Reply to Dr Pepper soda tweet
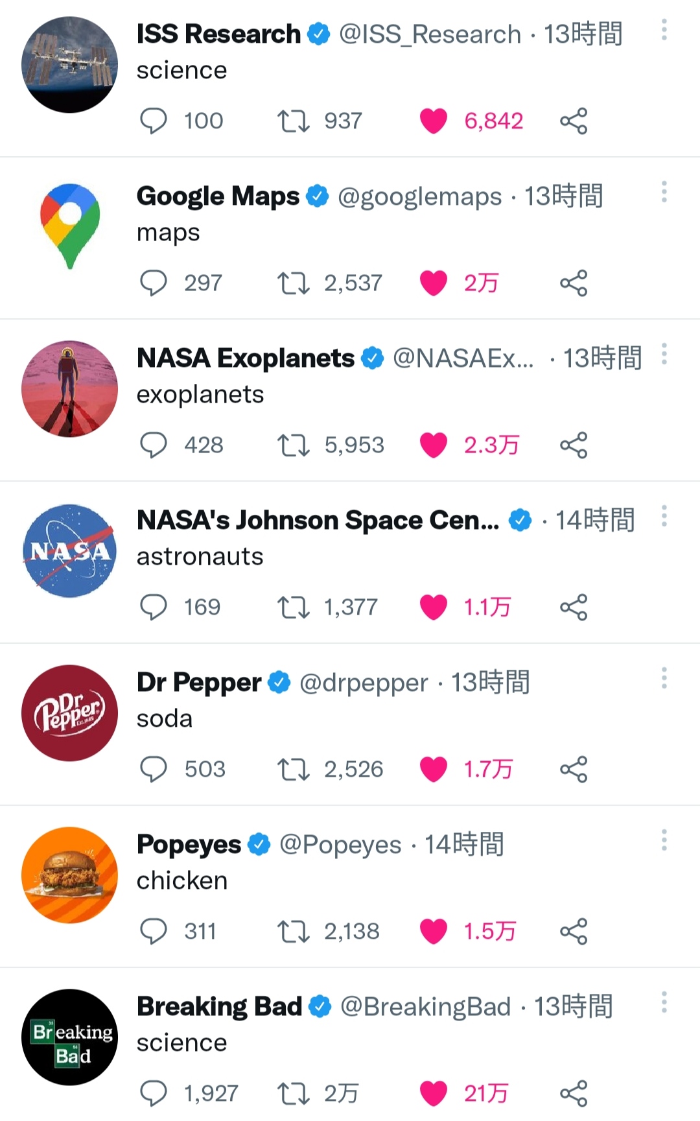 click(x=154, y=770)
